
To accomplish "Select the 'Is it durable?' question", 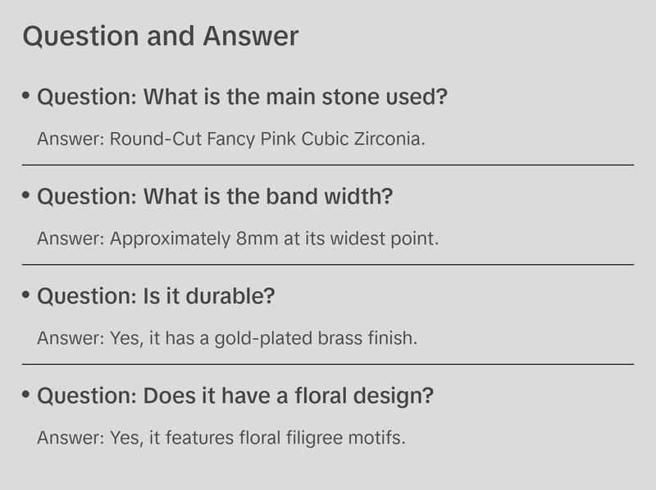I will tap(156, 297).
